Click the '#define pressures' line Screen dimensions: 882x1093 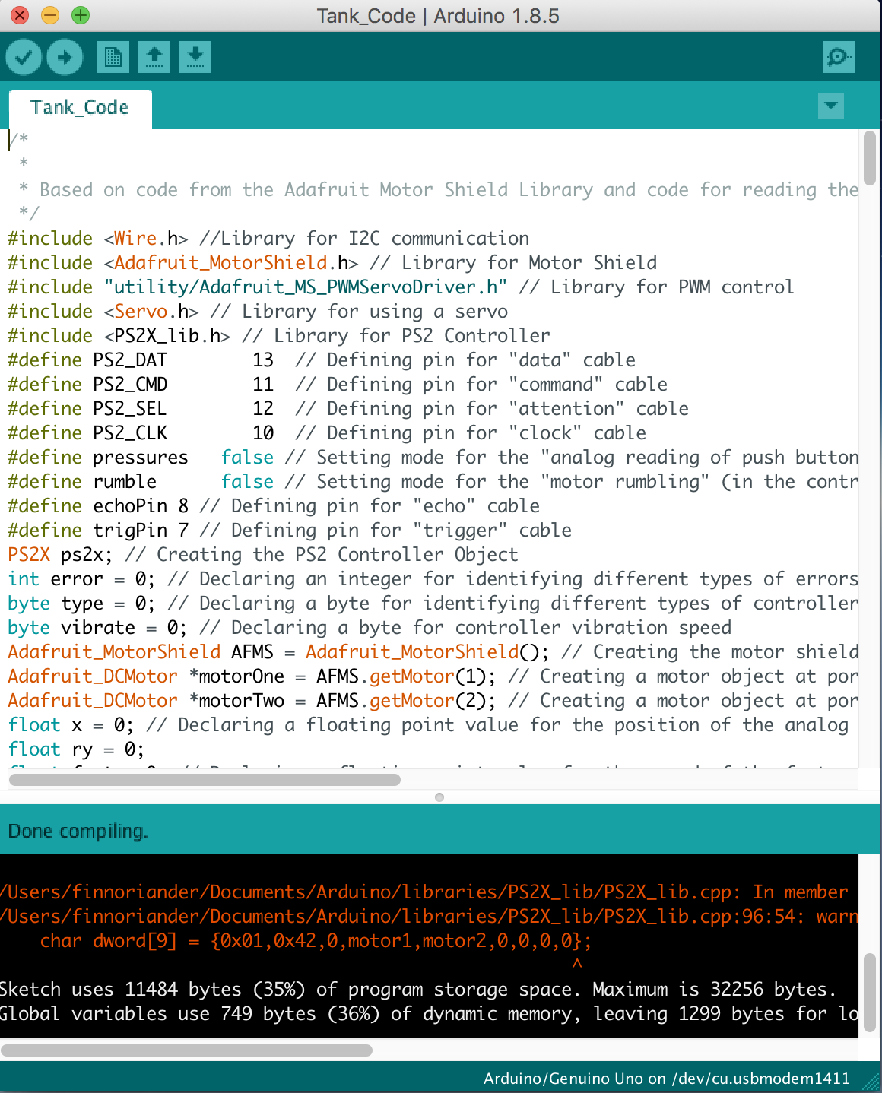pyautogui.click(x=433, y=458)
